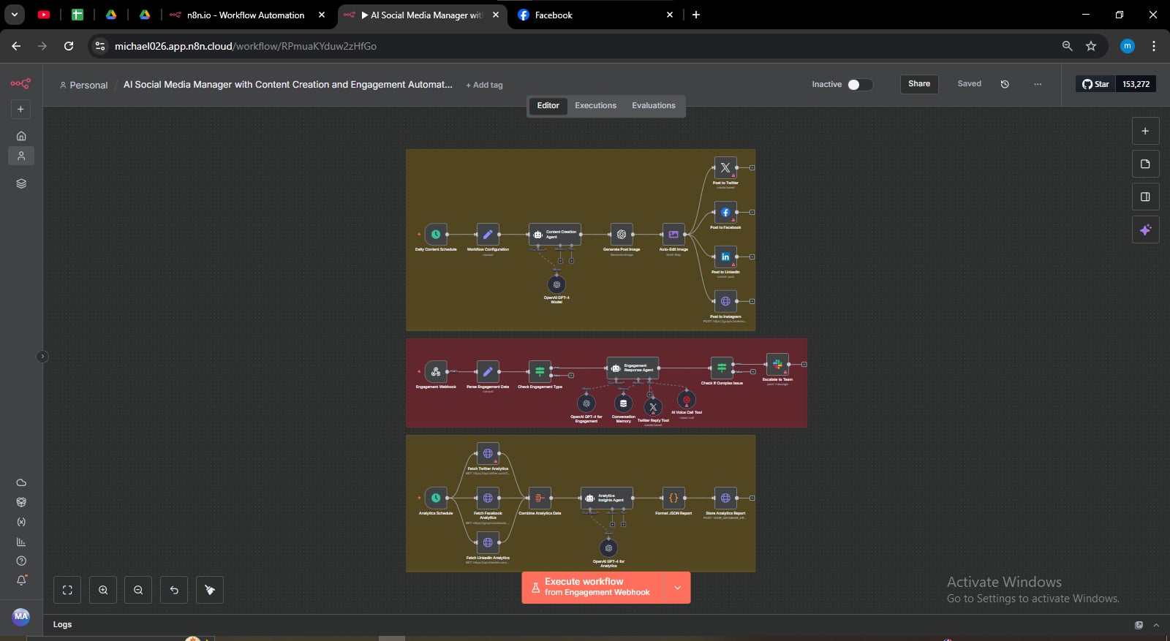Open the Personal project breadcrumb

(x=83, y=85)
